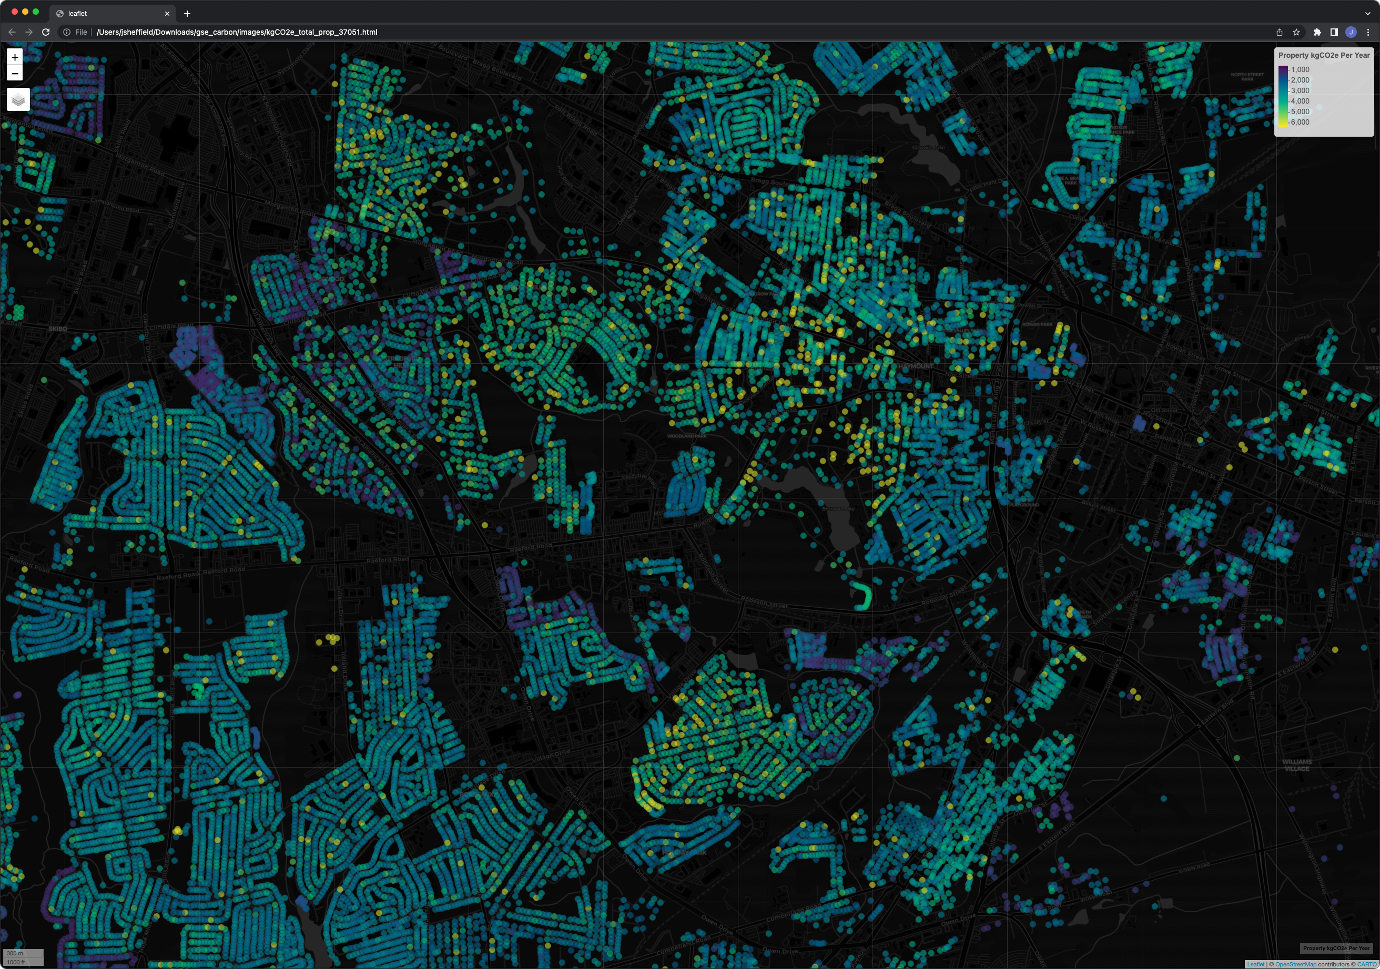Click the bottom-right Property kgCO2e Per Year label
Viewport: 1380px width, 969px height.
(x=1336, y=948)
